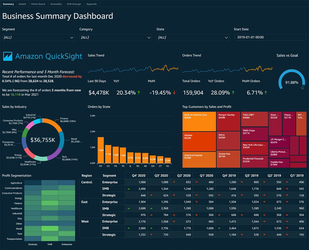Select the Wells Fargo $371K tile

(254, 134)
